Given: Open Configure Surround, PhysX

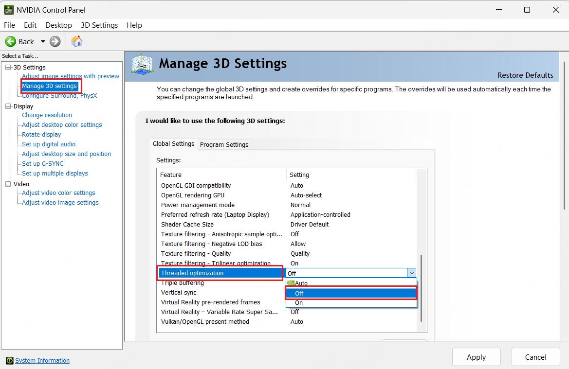Looking at the screenshot, I should (x=59, y=96).
